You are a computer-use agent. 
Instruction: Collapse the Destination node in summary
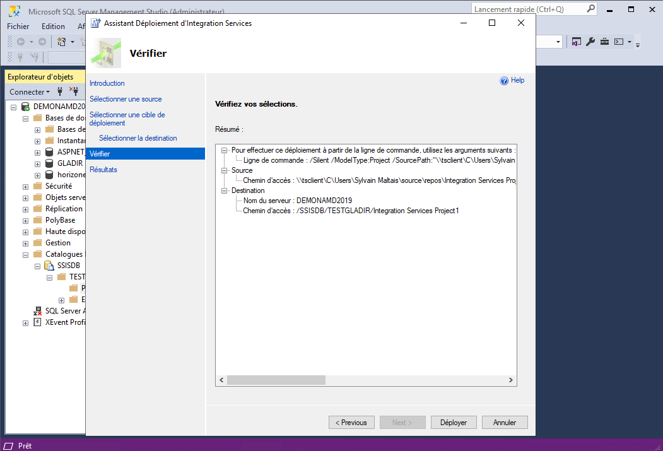(x=224, y=190)
